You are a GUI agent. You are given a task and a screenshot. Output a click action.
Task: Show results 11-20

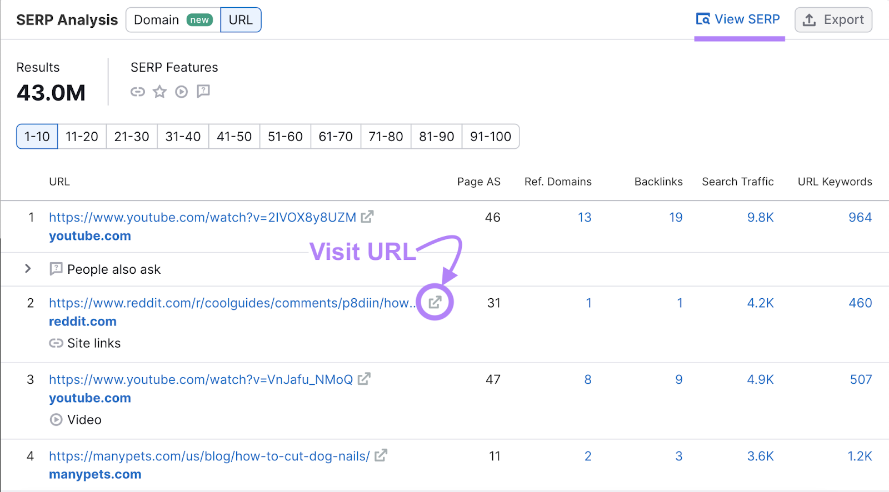tap(82, 137)
